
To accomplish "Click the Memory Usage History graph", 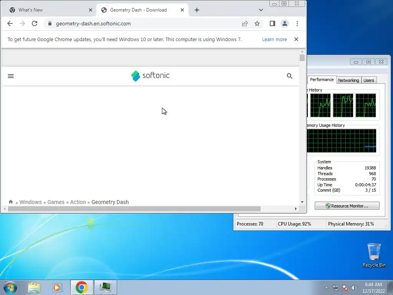I will click(x=341, y=141).
